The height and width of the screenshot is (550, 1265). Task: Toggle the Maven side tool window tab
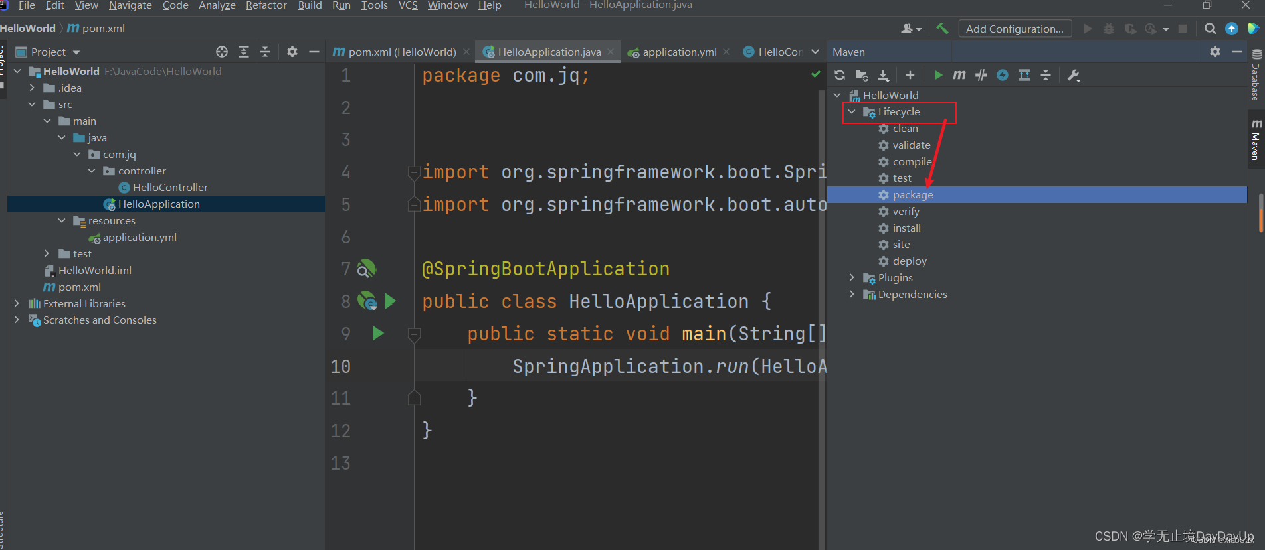point(1256,140)
